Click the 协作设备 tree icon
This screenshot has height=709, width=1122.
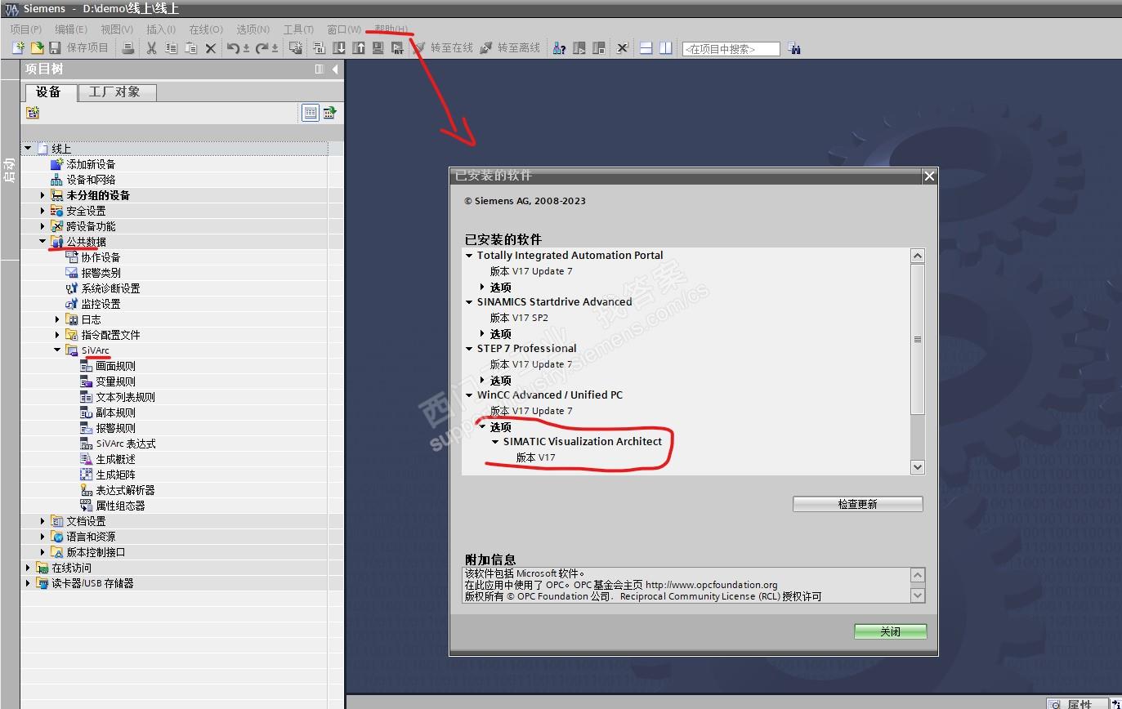coord(71,257)
